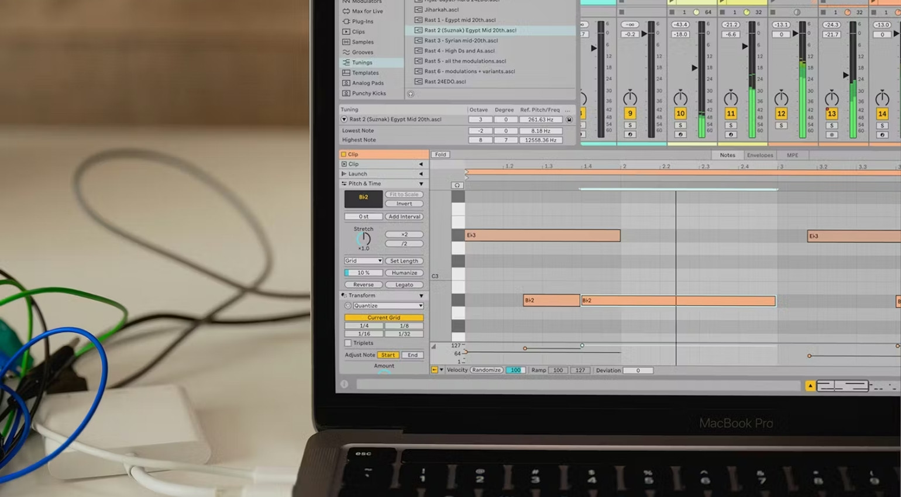Switch to the Envelopes tab

[760, 155]
